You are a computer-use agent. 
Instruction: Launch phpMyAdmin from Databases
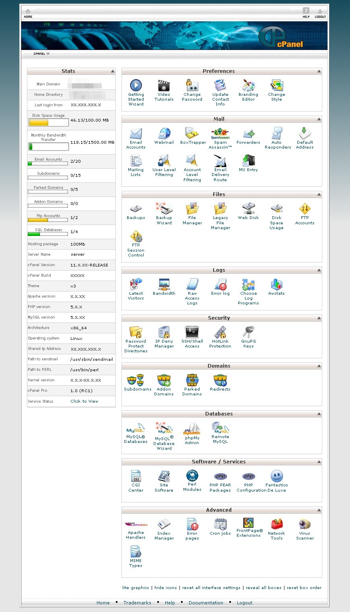tap(192, 428)
